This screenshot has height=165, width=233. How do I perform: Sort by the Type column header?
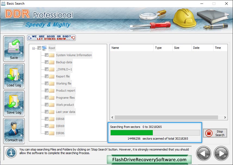163,48
